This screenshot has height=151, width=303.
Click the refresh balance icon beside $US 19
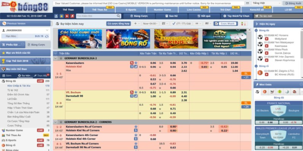click(47, 36)
